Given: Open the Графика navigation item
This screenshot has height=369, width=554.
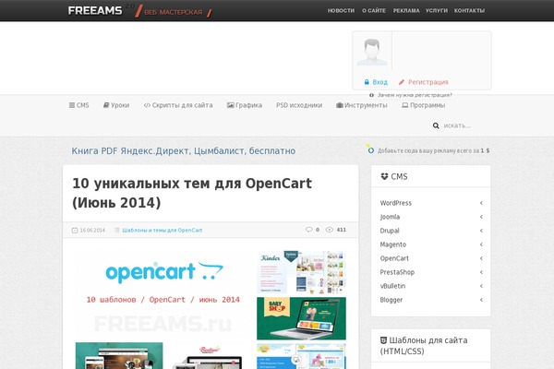Looking at the screenshot, I should click(x=248, y=105).
